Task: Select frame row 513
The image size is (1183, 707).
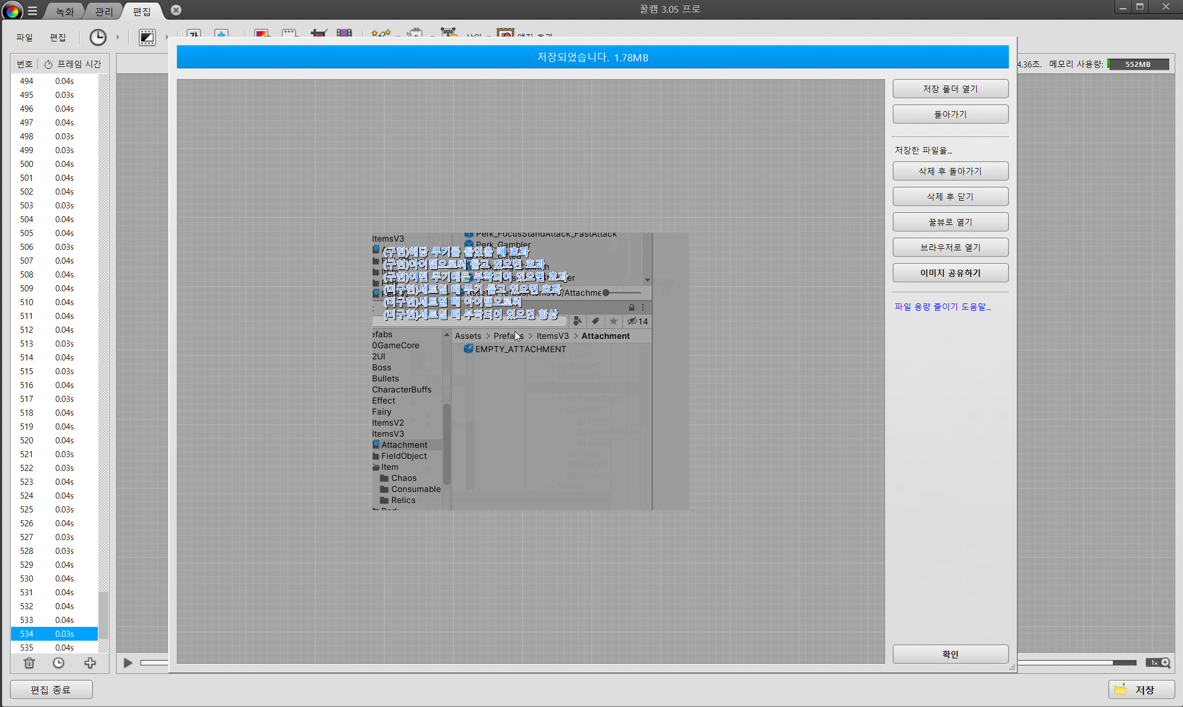Action: 54,344
